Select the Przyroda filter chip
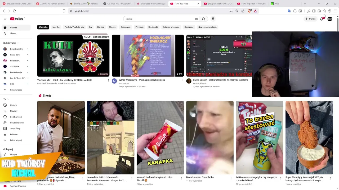This screenshot has height=190, width=339. pyautogui.click(x=139, y=27)
